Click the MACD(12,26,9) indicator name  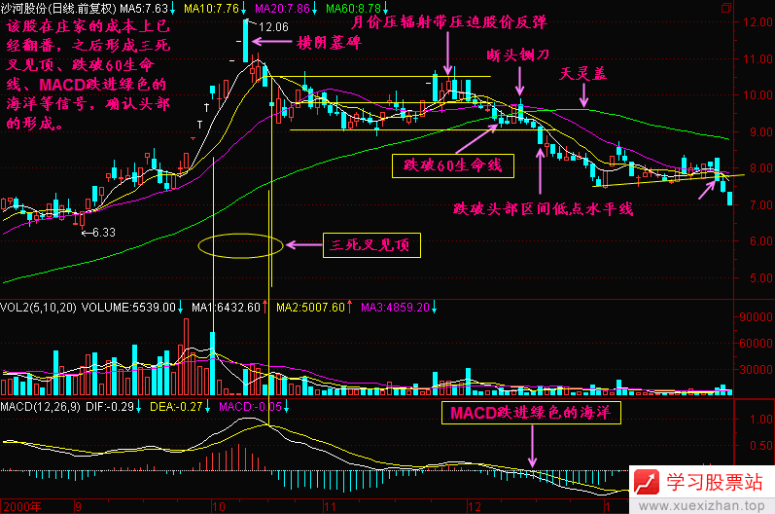pos(40,407)
